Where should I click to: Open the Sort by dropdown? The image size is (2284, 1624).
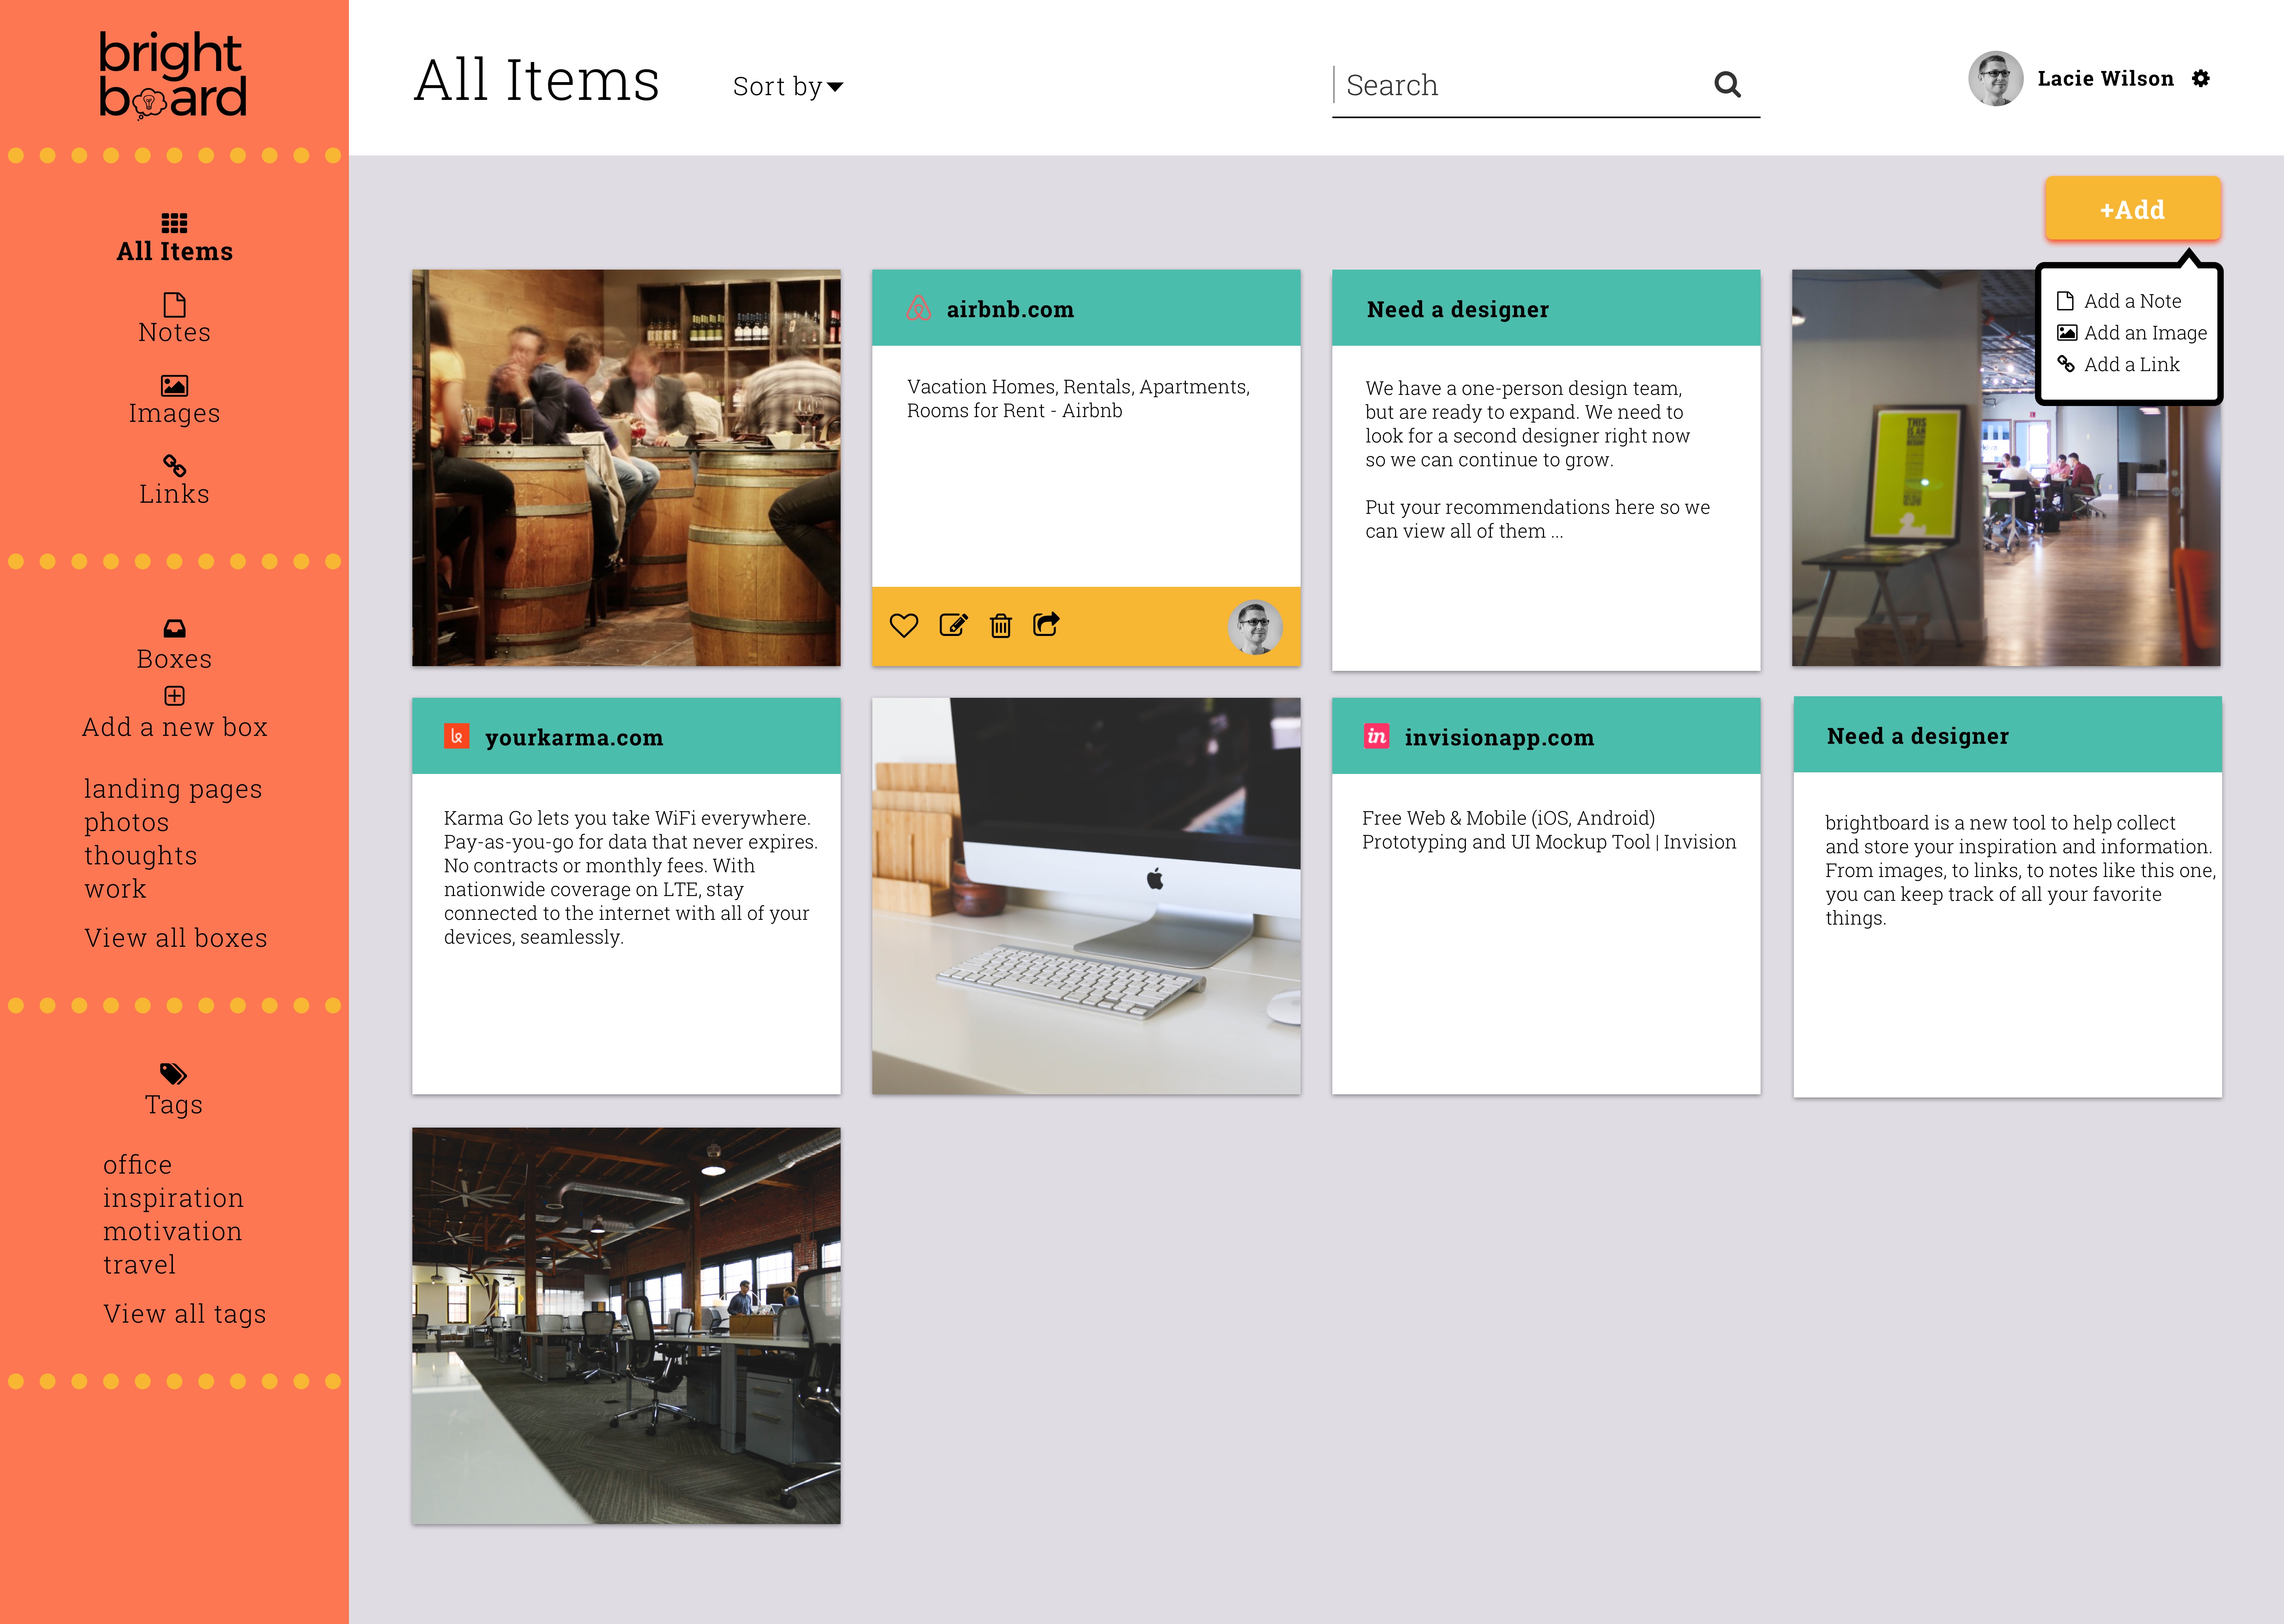click(788, 87)
